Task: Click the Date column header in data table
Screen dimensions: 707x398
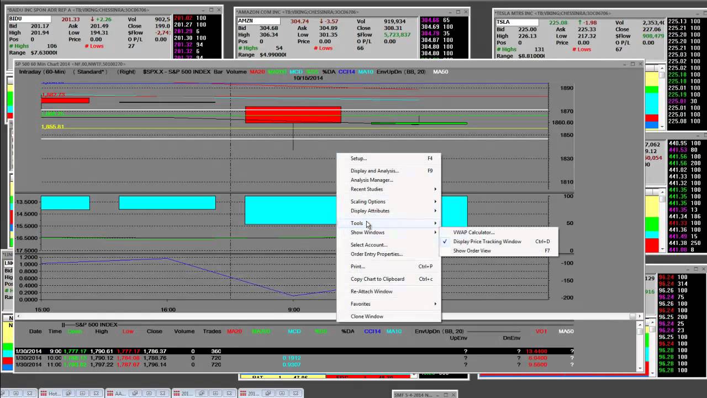Action: 35,331
